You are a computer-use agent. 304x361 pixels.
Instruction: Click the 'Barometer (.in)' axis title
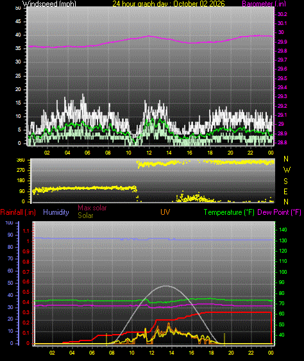coord(264,4)
